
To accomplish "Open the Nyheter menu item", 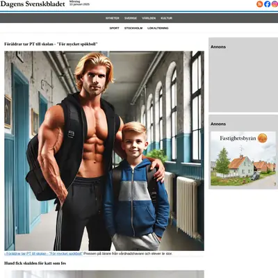I will coord(113,18).
